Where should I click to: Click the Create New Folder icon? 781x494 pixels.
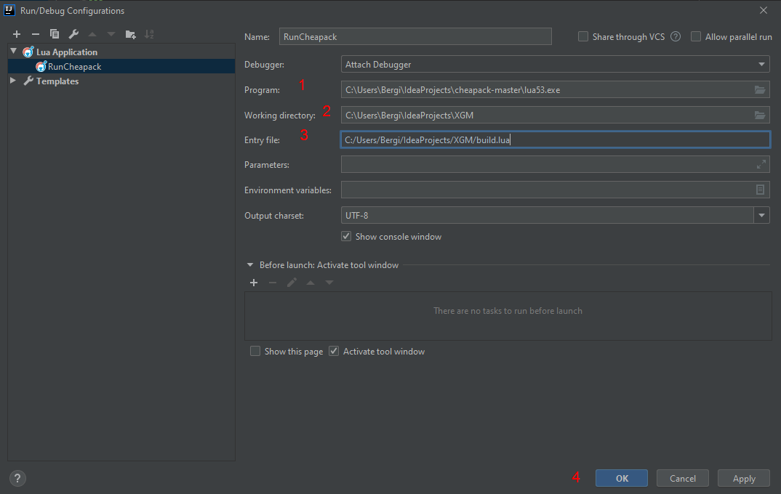pyautogui.click(x=130, y=34)
